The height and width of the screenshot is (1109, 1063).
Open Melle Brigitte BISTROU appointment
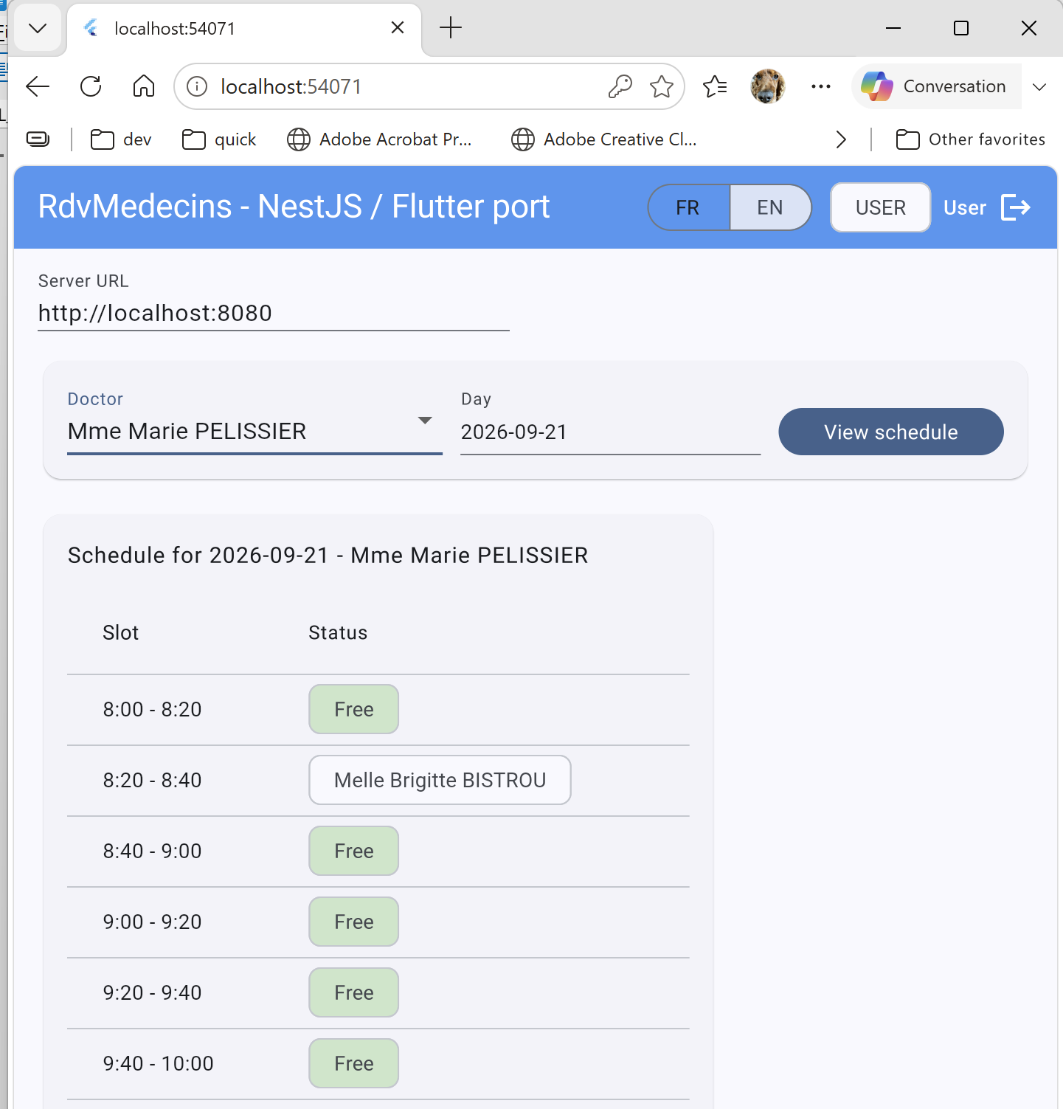(x=440, y=780)
